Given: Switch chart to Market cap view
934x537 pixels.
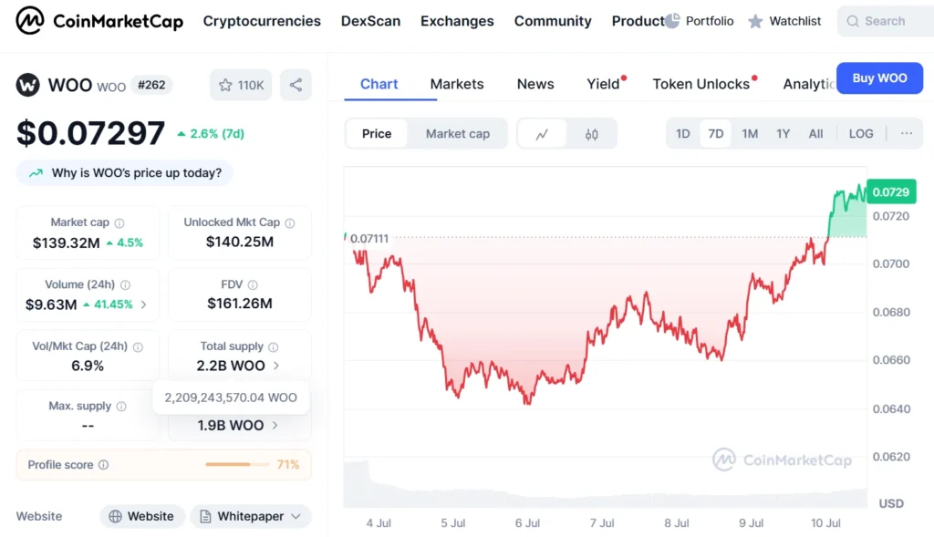Looking at the screenshot, I should click(x=457, y=133).
